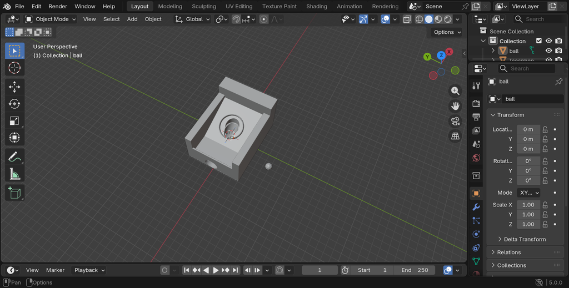The height and width of the screenshot is (288, 569).
Task: Select the Select Box tool
Action: pos(14,50)
